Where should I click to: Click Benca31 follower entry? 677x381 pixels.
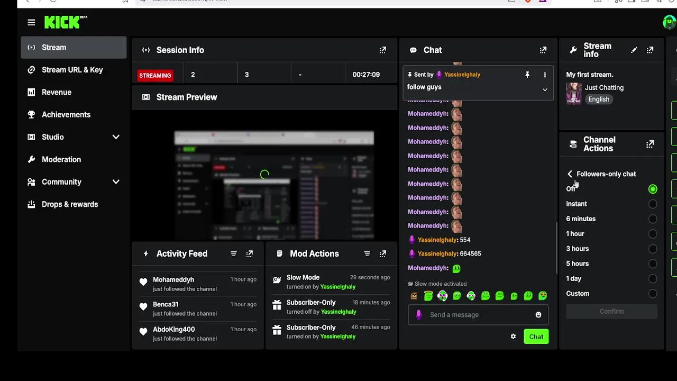click(198, 309)
